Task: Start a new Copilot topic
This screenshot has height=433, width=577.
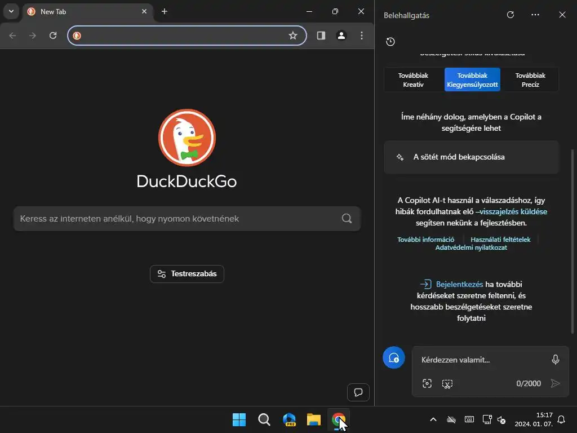Action: [394, 357]
